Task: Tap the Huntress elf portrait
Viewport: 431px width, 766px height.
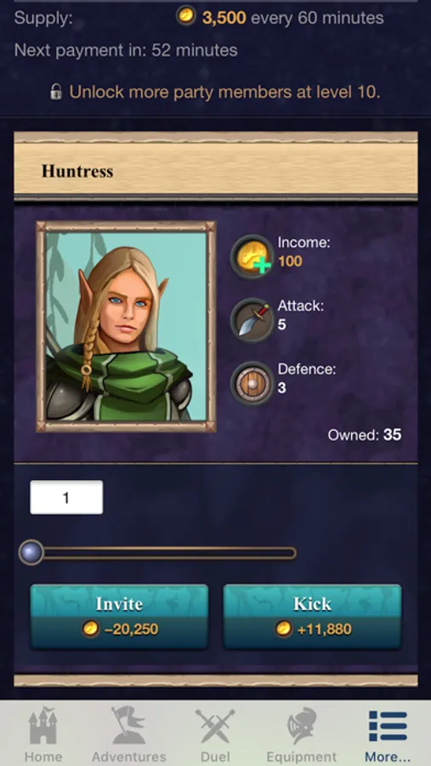Action: point(126,327)
